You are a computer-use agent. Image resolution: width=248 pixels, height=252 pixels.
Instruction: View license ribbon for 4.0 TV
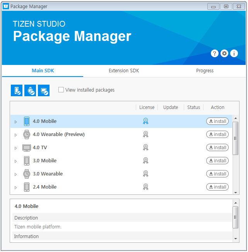[146, 147]
